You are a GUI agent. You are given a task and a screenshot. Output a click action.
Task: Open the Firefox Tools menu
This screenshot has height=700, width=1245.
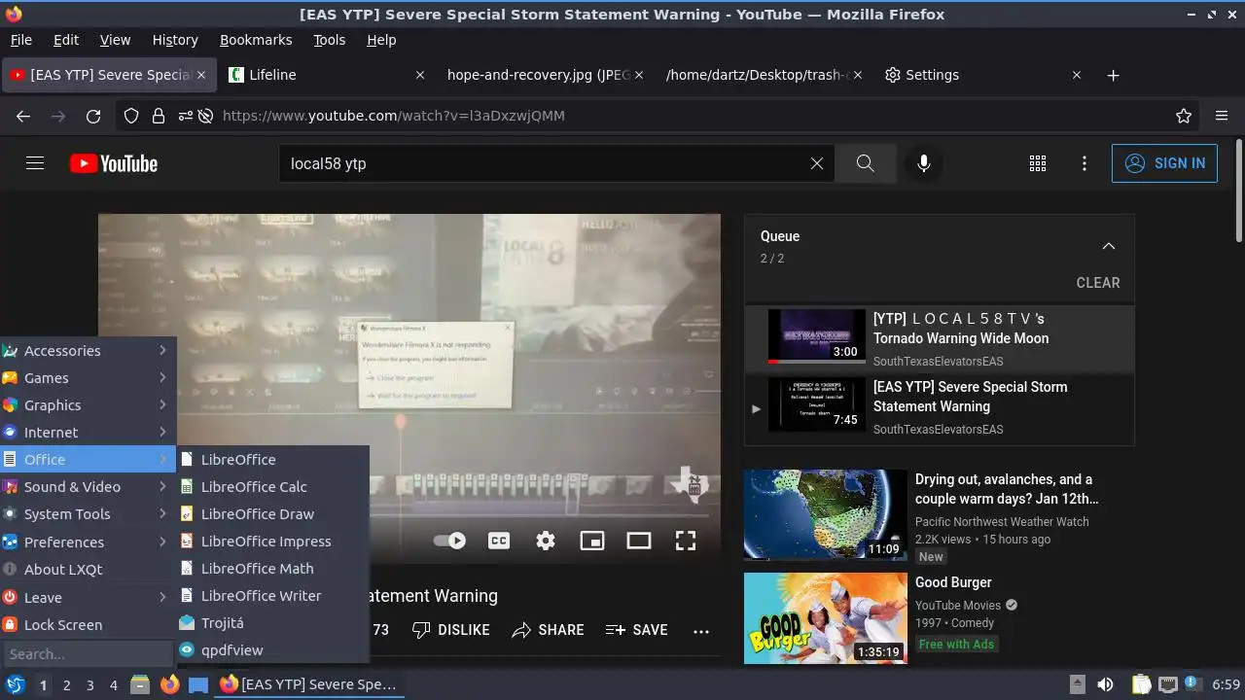click(x=329, y=40)
